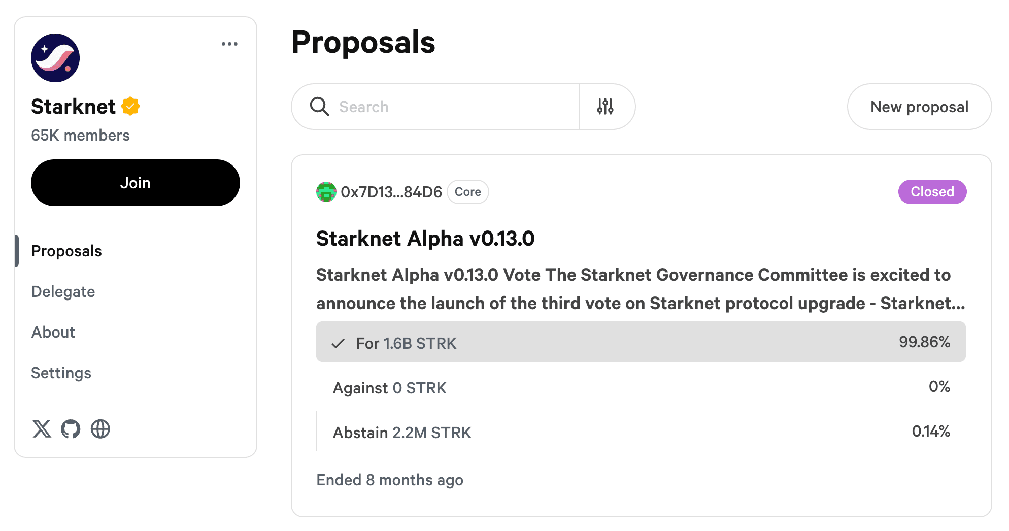Image resolution: width=1009 pixels, height=531 pixels.
Task: Join the Starknet space
Action: coord(135,183)
